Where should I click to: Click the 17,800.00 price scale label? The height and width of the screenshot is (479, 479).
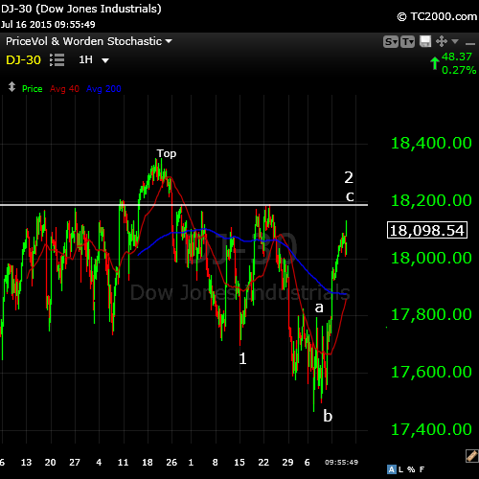[431, 314]
